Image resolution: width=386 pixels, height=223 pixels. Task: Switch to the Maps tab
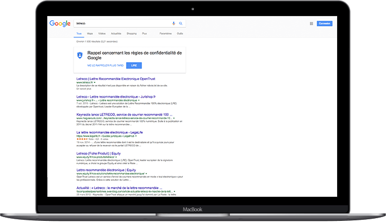(90, 34)
